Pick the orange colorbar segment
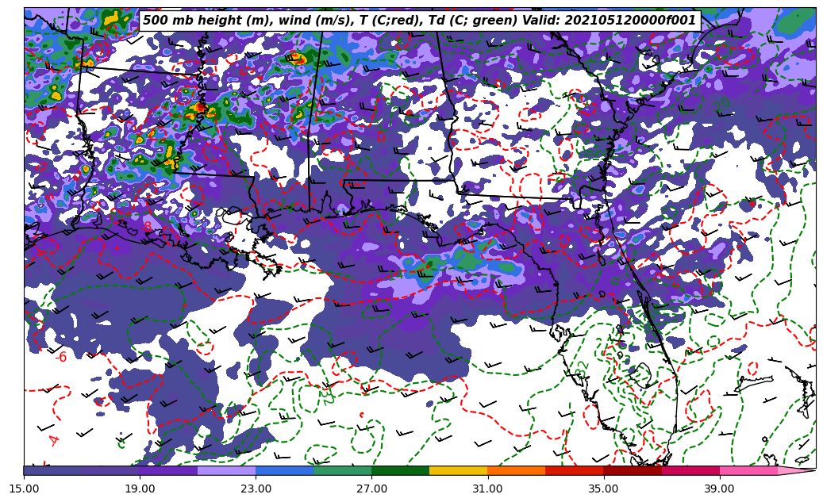The width and height of the screenshot is (823, 502). [x=516, y=471]
